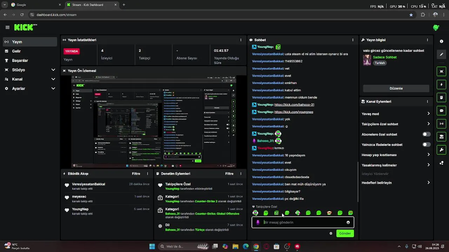Open the info icon in right toolbar
Image resolution: width=449 pixels, height=252 pixels.
click(441, 41)
